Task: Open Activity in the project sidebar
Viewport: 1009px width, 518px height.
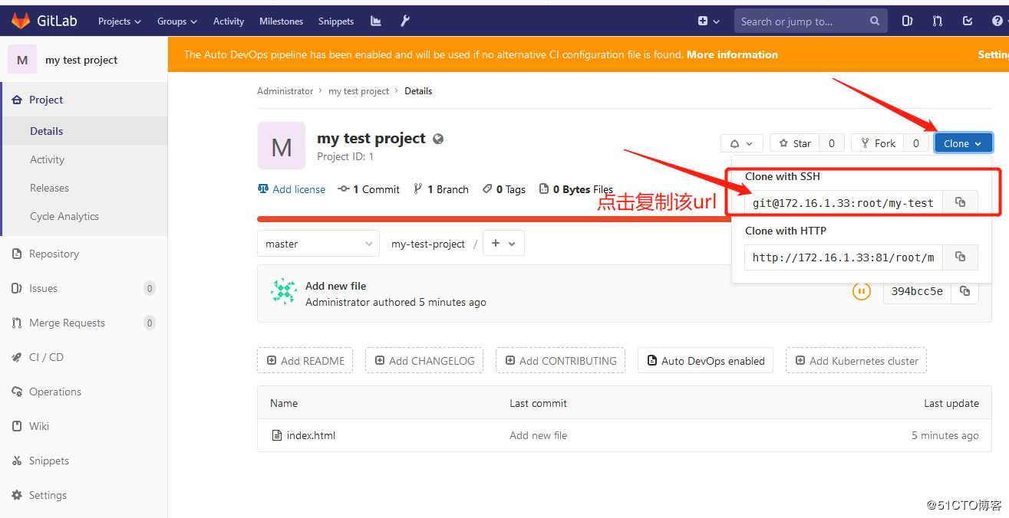Action: pos(85,159)
